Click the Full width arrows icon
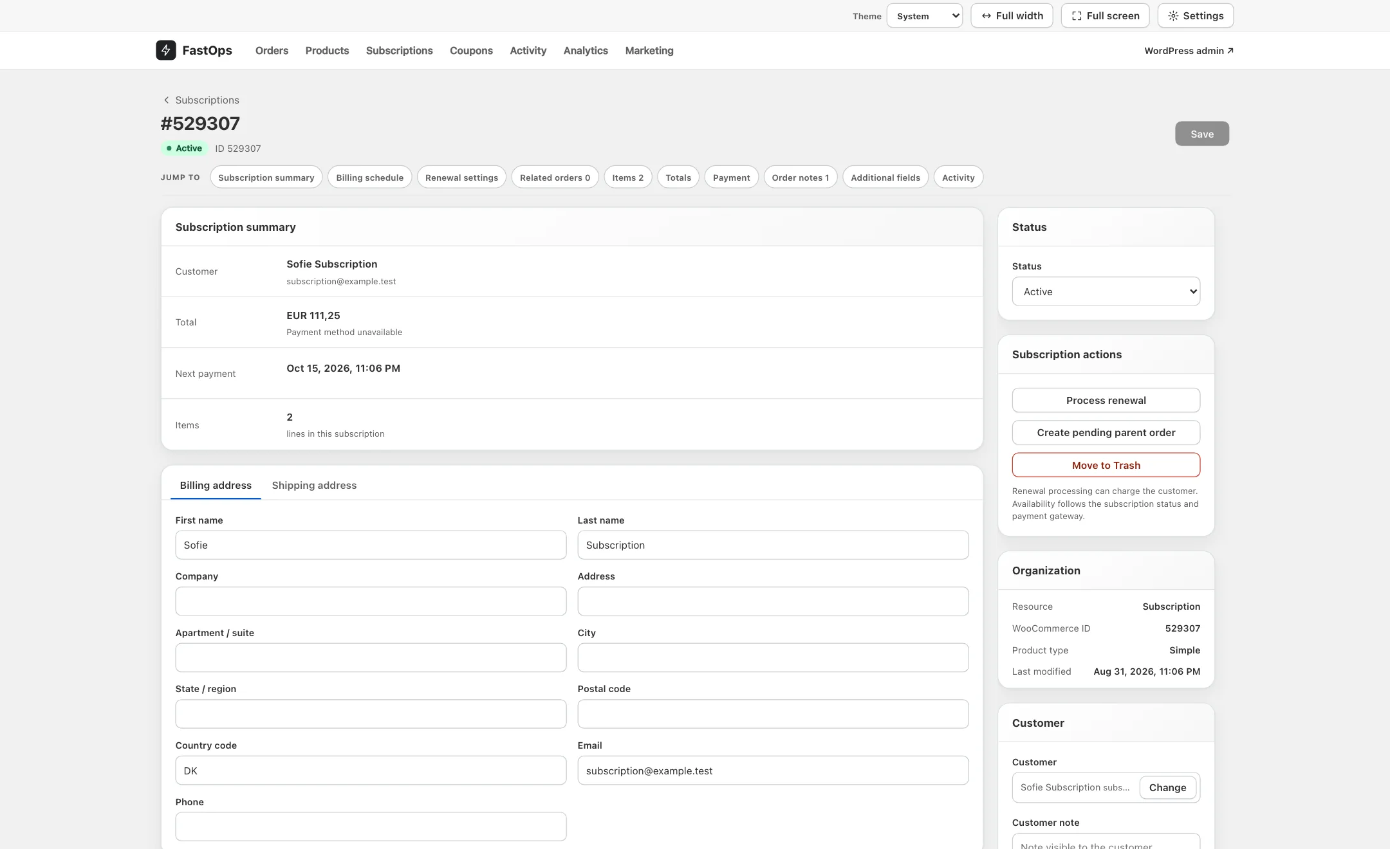Screen dimensions: 1390x849 pyautogui.click(x=986, y=16)
